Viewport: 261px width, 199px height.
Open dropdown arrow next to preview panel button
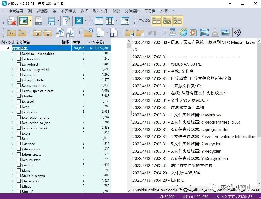(30, 21)
